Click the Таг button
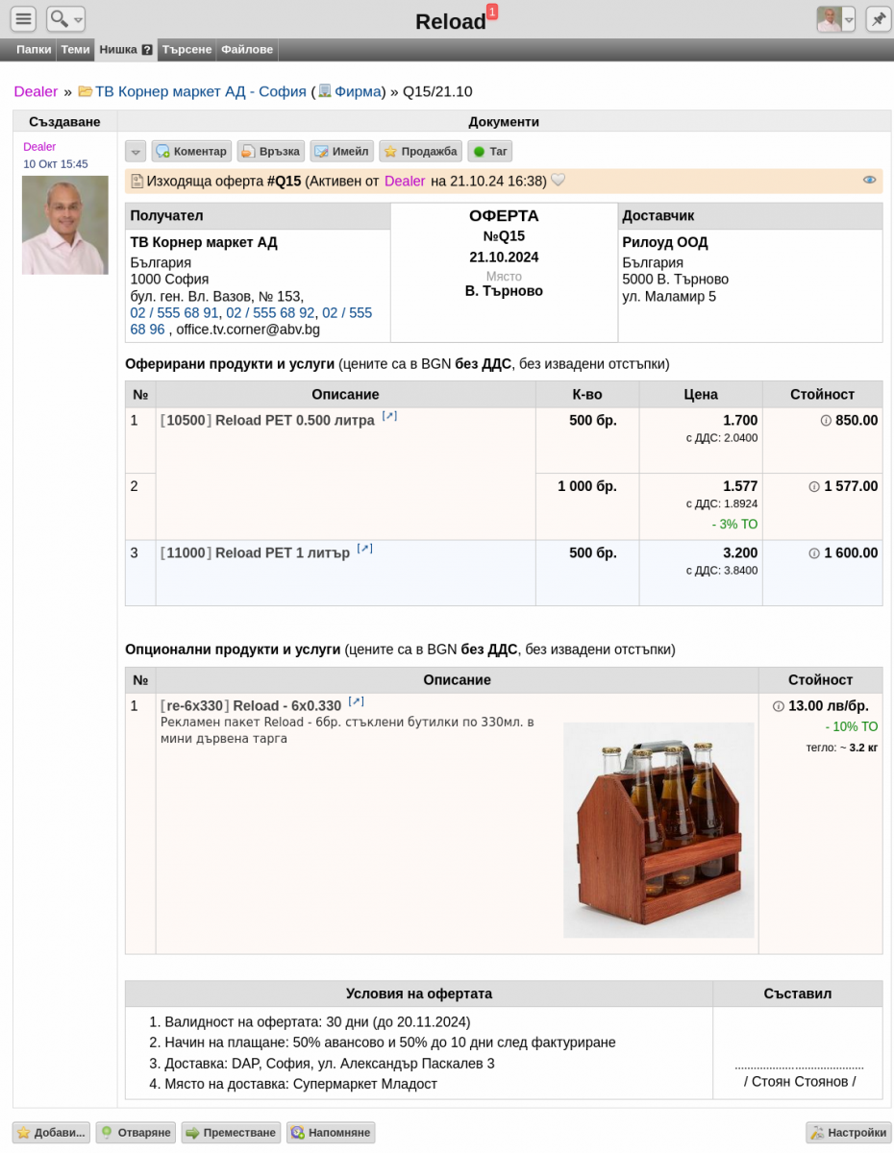894x1153 pixels. [x=490, y=152]
